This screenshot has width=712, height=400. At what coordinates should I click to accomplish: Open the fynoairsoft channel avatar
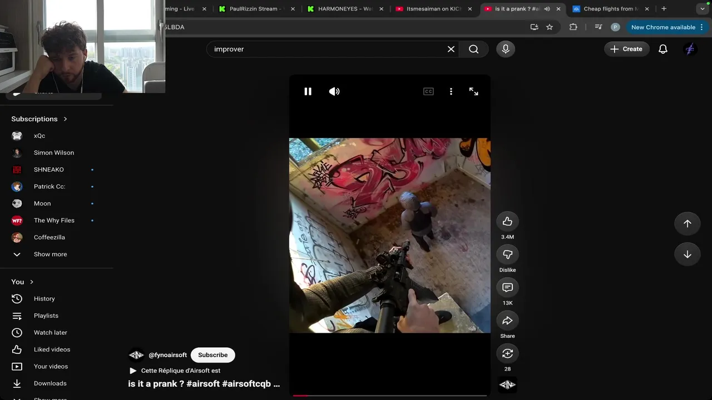coord(136,355)
